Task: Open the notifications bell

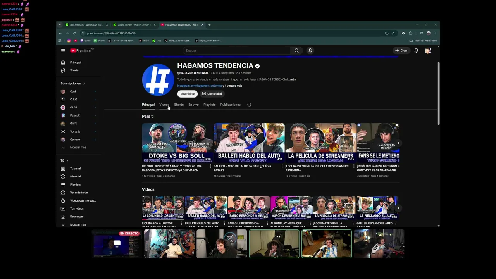Action: 416,50
